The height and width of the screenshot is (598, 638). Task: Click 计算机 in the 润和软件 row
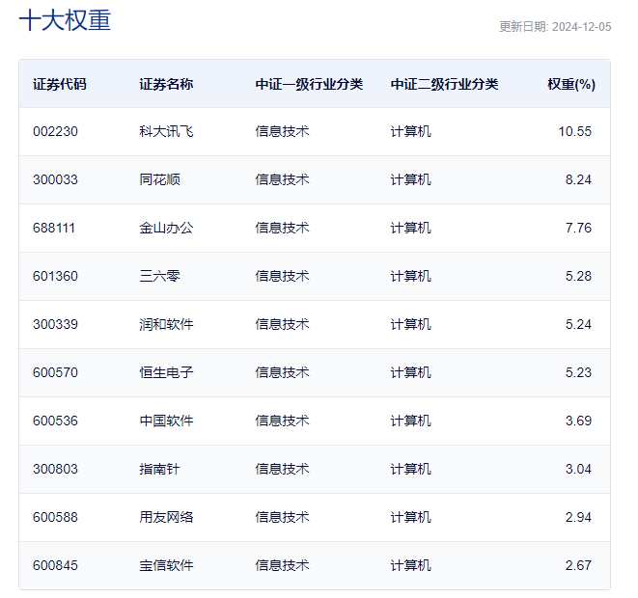410,324
